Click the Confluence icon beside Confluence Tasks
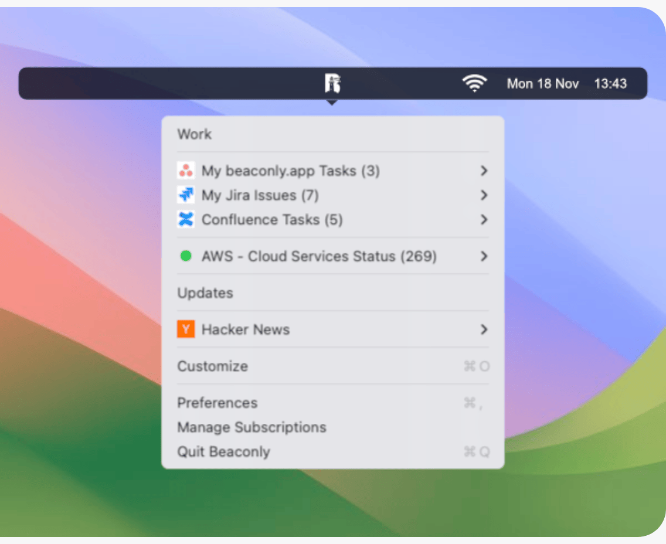 pos(186,219)
